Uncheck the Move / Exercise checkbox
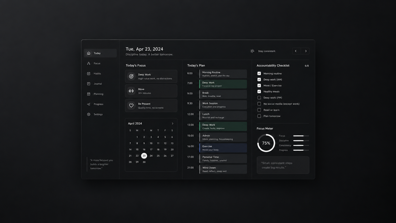This screenshot has height=223, width=396. 259,85
